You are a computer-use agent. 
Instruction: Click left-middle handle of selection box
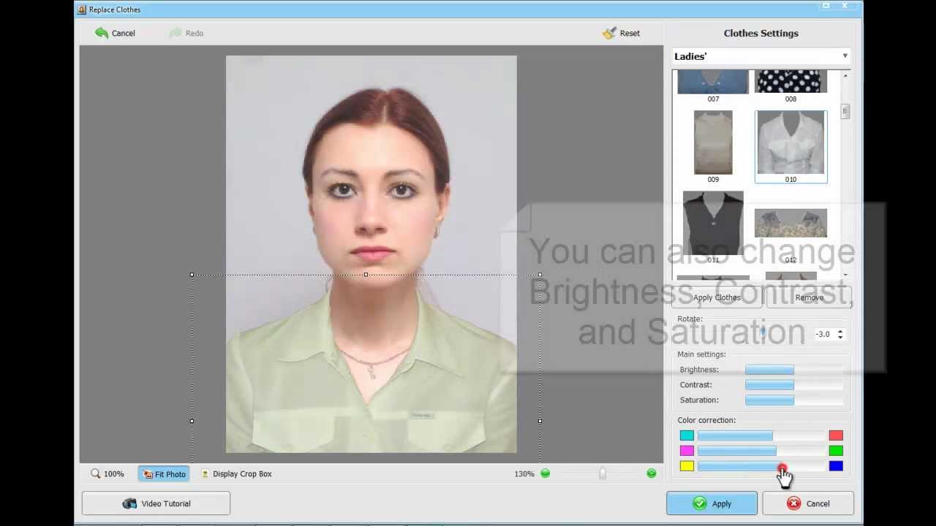pyautogui.click(x=192, y=421)
